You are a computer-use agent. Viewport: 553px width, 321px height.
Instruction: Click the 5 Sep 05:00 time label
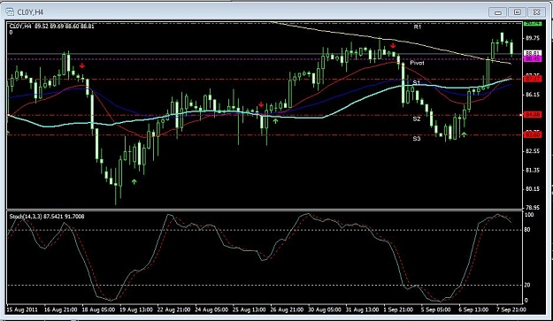coord(436,310)
